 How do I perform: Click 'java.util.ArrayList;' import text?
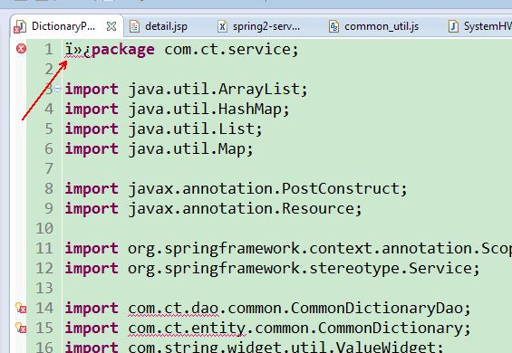[x=217, y=90]
